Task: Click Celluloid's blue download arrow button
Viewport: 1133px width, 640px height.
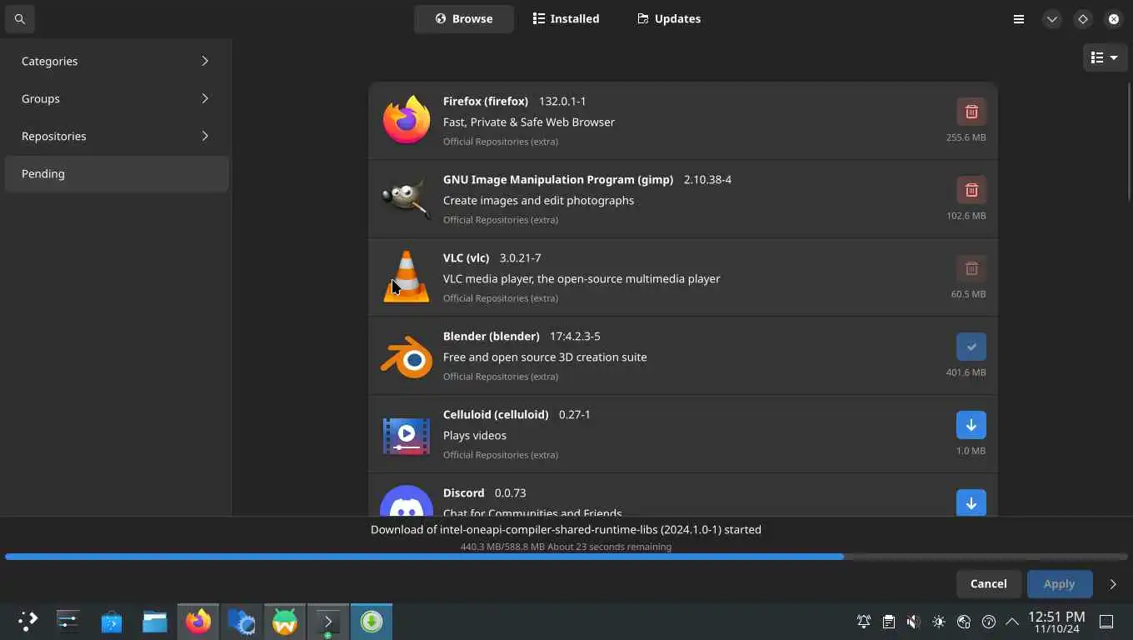Action: (971, 425)
